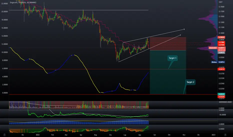Select the Target 1 callout label
The height and width of the screenshot is (137, 233).
click(x=172, y=58)
